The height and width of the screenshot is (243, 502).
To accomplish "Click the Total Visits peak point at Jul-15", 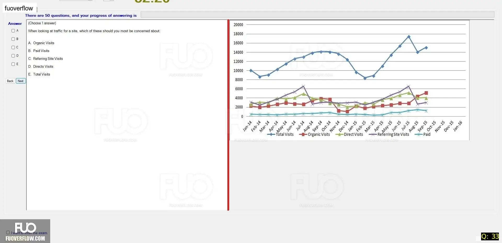I will coord(409,37).
